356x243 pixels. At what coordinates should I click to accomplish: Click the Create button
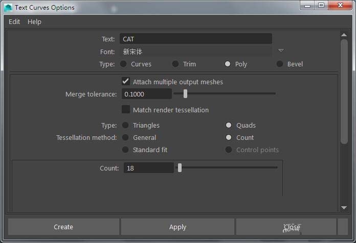click(63, 227)
